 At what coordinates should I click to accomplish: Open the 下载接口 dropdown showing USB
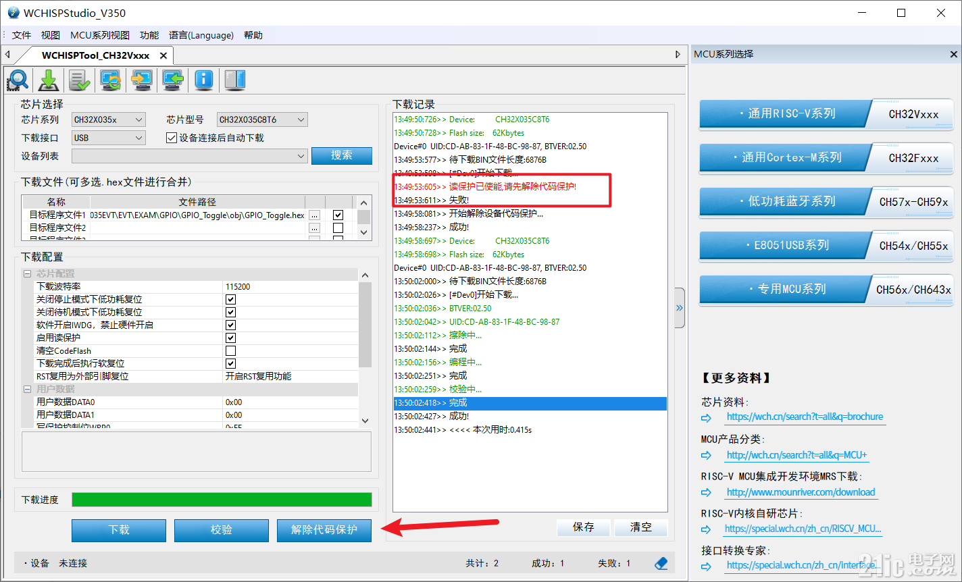109,138
